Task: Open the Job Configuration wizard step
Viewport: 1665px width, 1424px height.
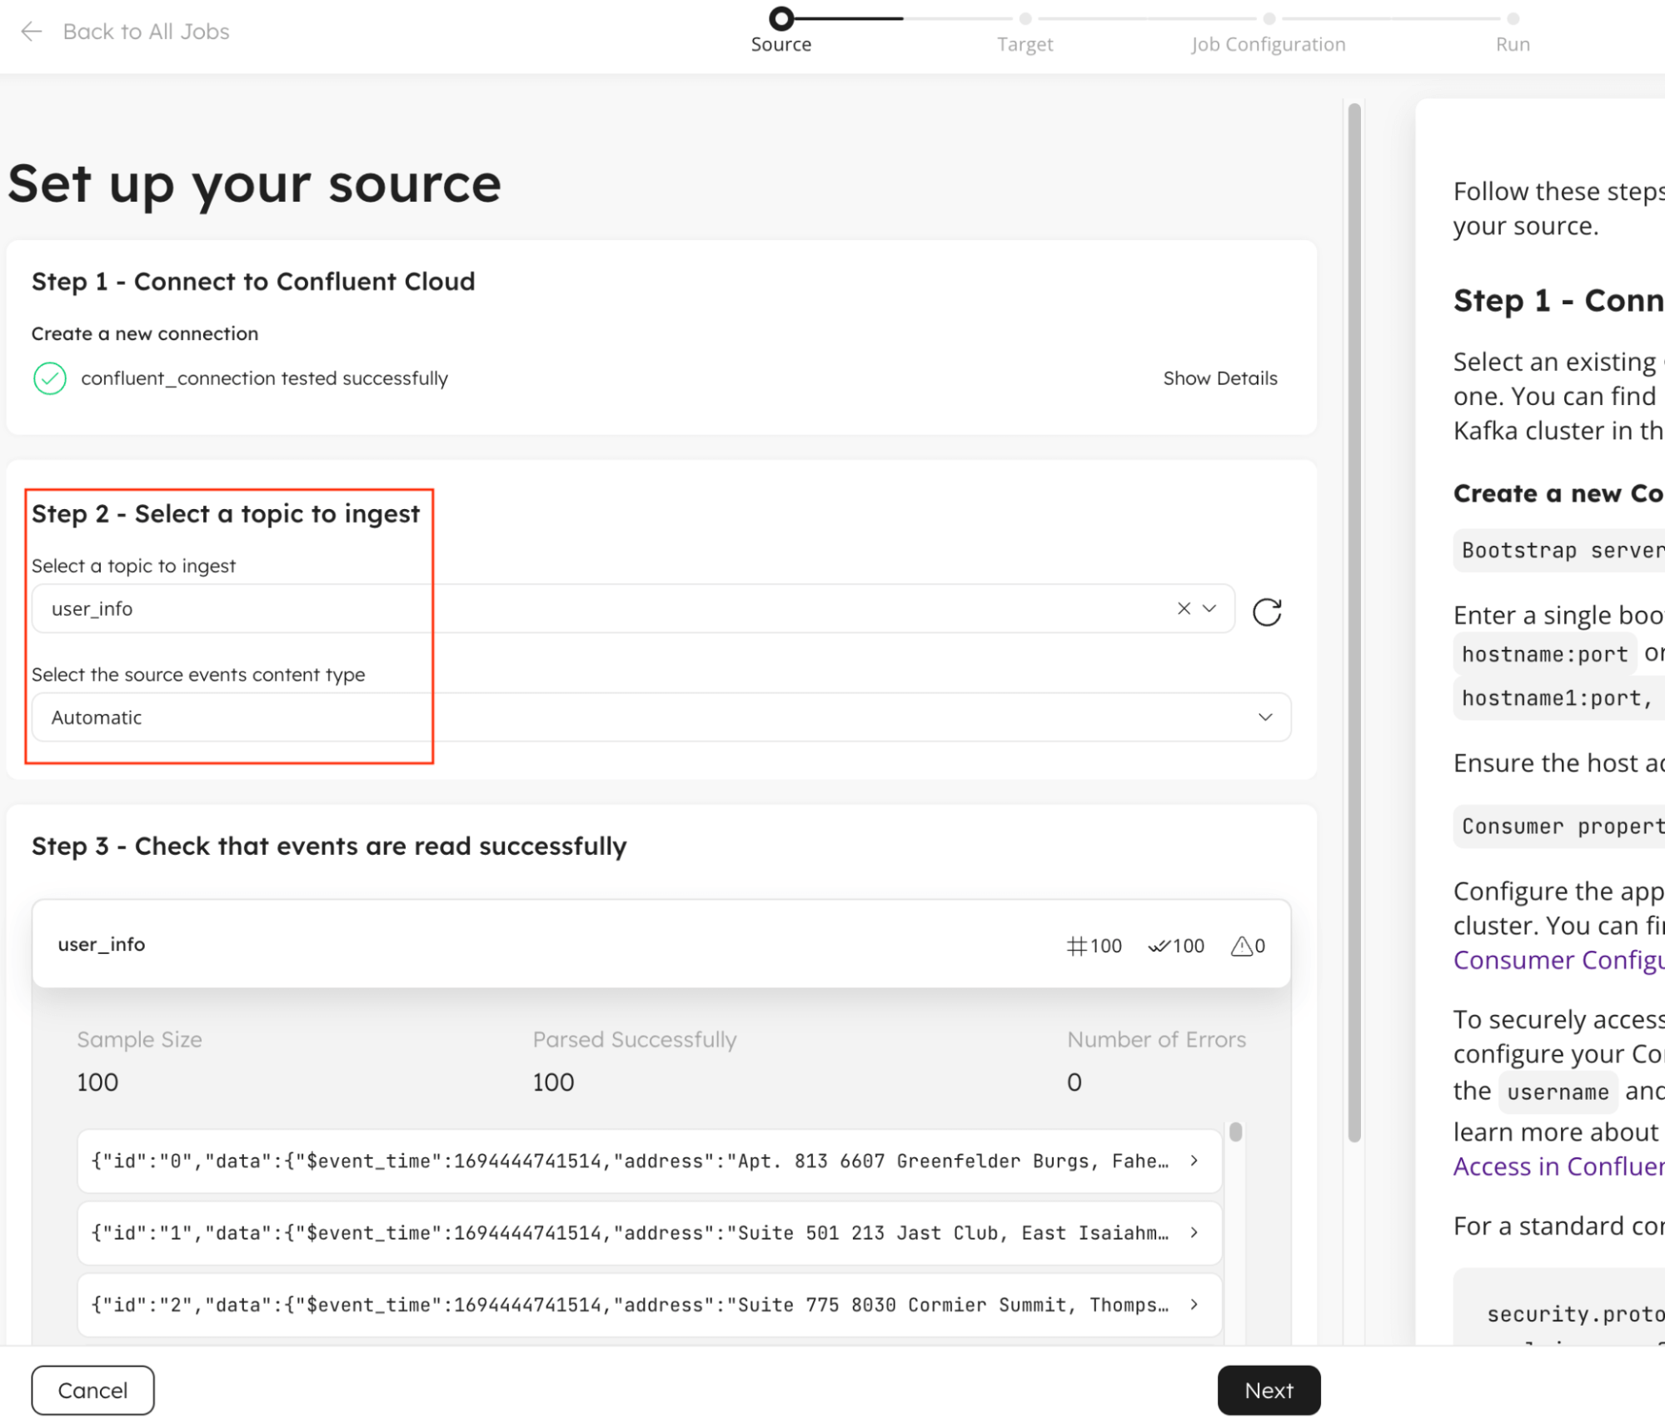Action: pos(1268,32)
